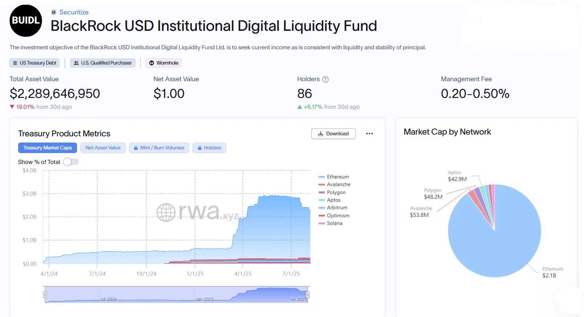The width and height of the screenshot is (584, 317).
Task: Click the right handle of range slider
Action: click(x=308, y=295)
